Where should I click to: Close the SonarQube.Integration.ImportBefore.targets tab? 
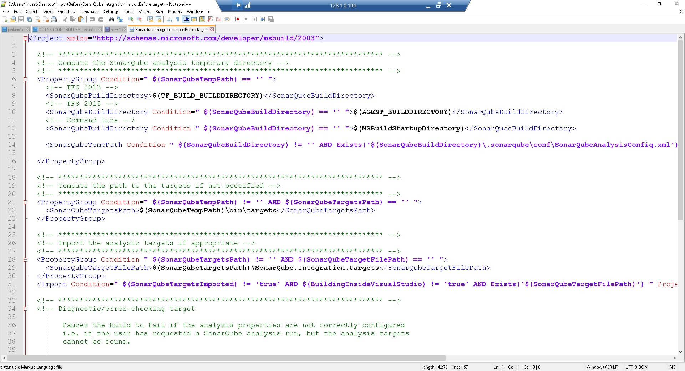212,30
